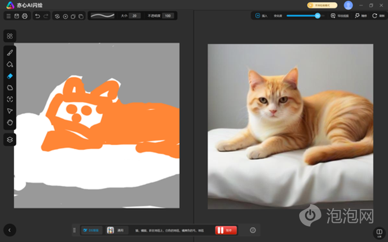Screen dimensions: 388x242
Task: Open the layers panel icon
Action: [x=9, y=140]
